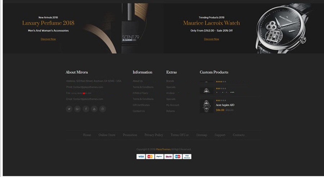
Task: Click About Us under Information
Action: [138, 81]
